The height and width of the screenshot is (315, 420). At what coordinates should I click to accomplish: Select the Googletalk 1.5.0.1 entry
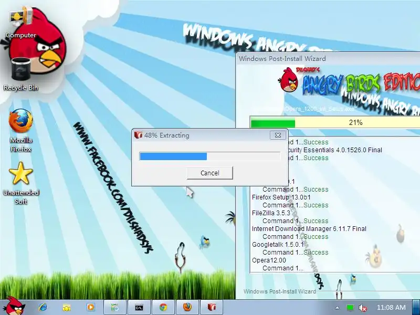[x=278, y=245]
